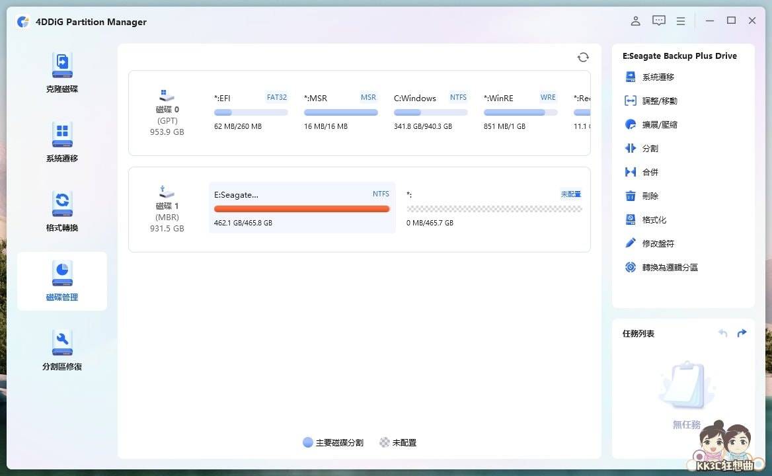Select the Format Conversion sidebar tool
772x476 pixels.
pos(61,212)
